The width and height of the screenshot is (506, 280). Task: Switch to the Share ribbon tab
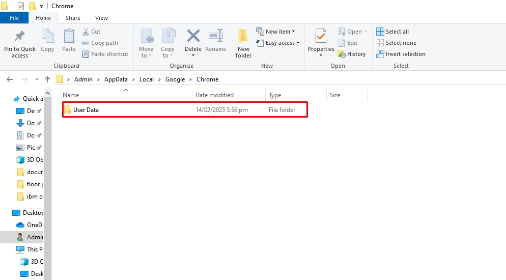click(x=73, y=18)
